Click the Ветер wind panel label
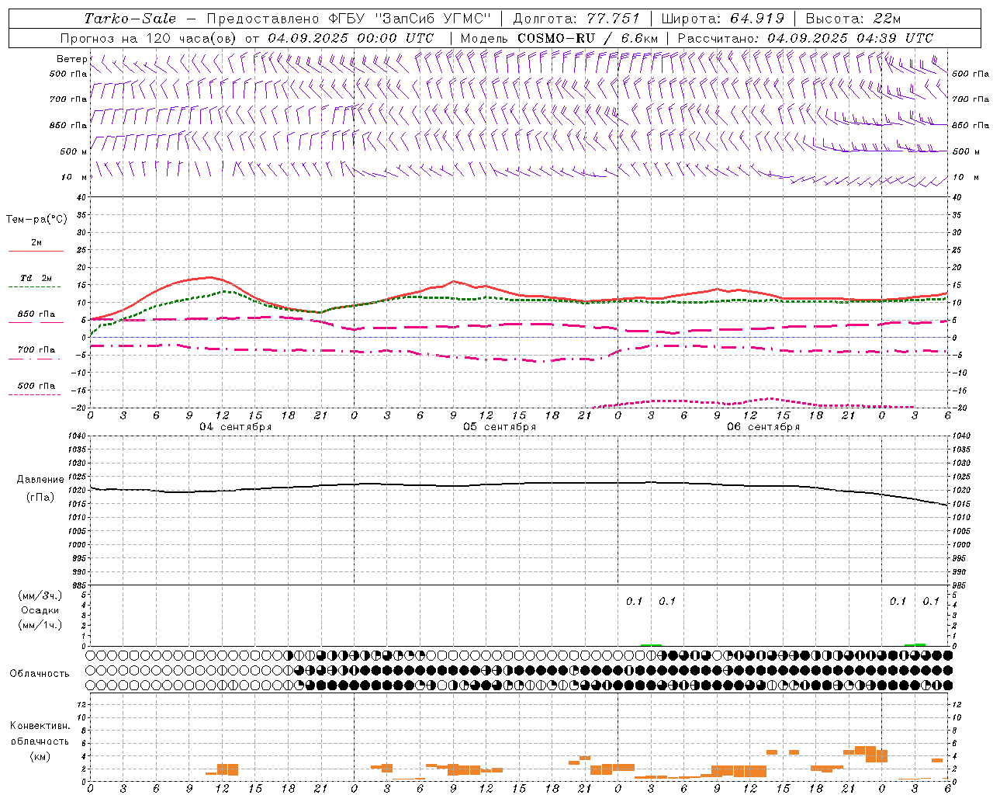 [x=71, y=59]
